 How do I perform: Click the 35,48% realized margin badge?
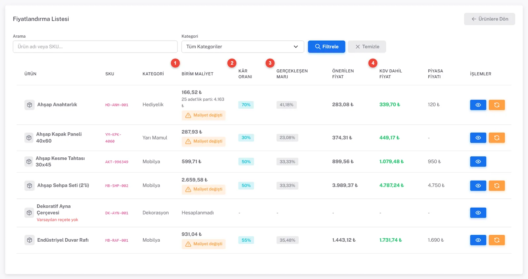coord(287,240)
